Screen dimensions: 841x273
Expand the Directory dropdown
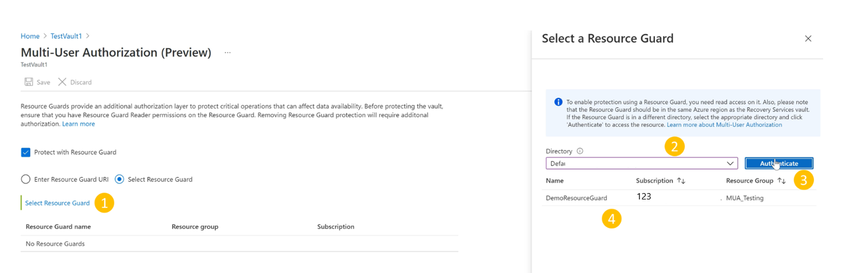click(634, 163)
